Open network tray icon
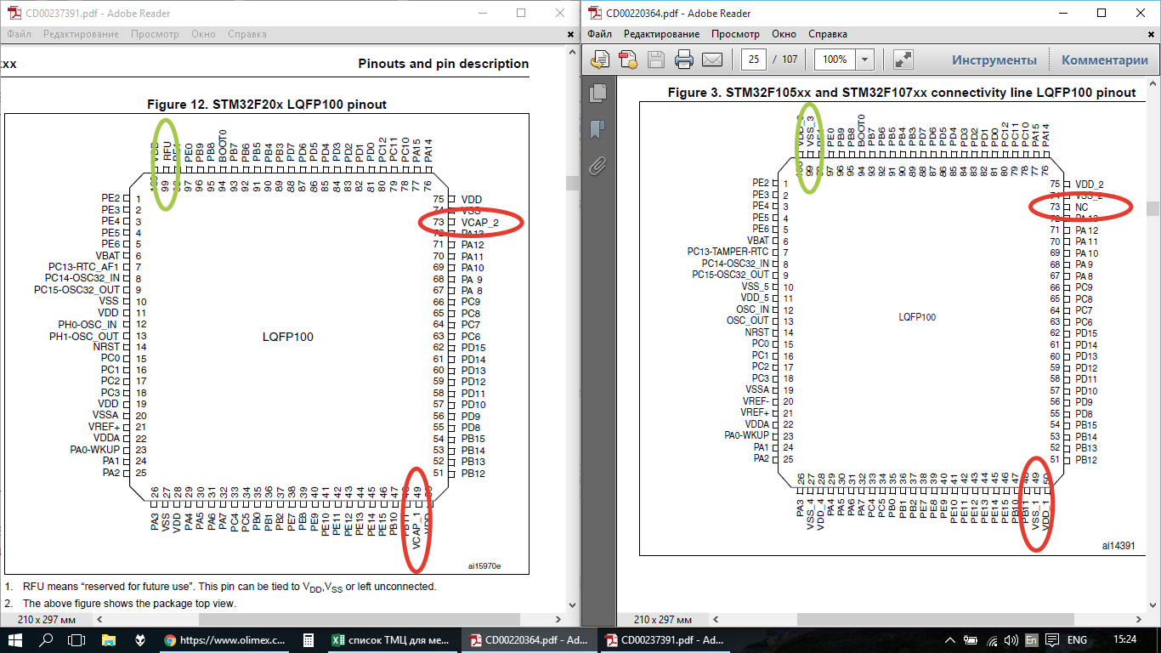 tap(992, 639)
